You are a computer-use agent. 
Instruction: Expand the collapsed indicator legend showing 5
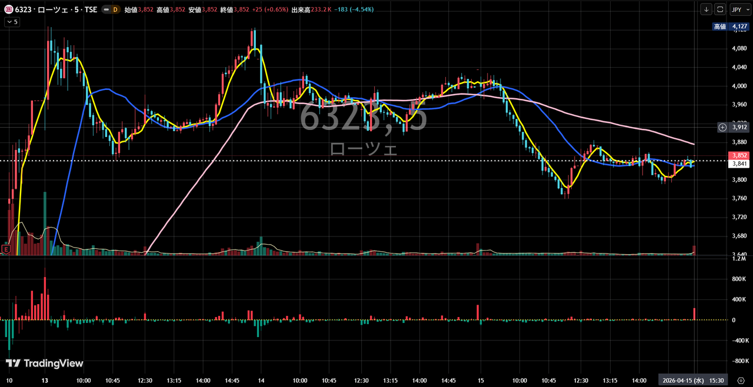click(x=12, y=22)
